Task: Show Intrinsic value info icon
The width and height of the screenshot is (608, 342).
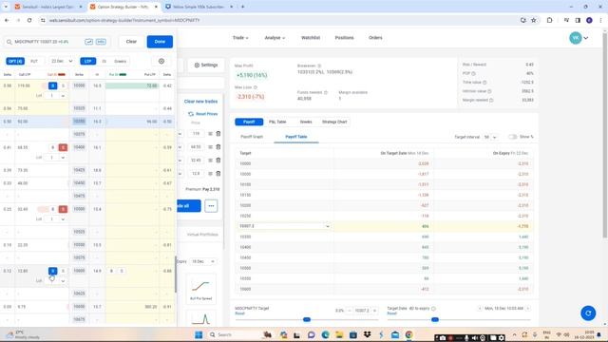Action: 490,91
